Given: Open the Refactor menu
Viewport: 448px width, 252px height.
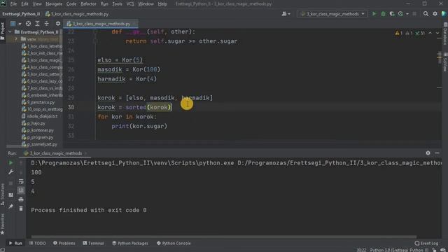Looking at the screenshot, I should 88,4.
